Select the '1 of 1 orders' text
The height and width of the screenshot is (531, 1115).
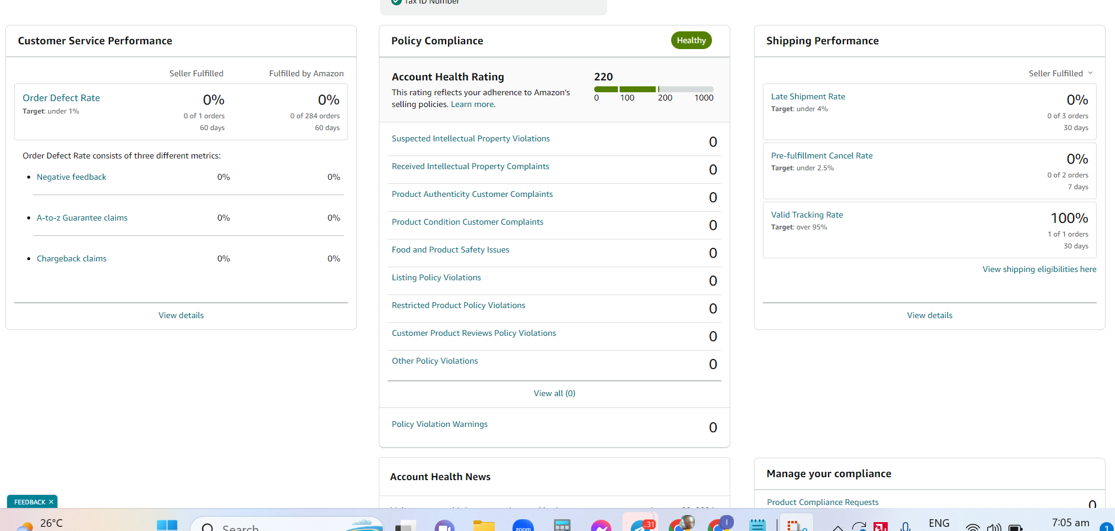click(1068, 234)
